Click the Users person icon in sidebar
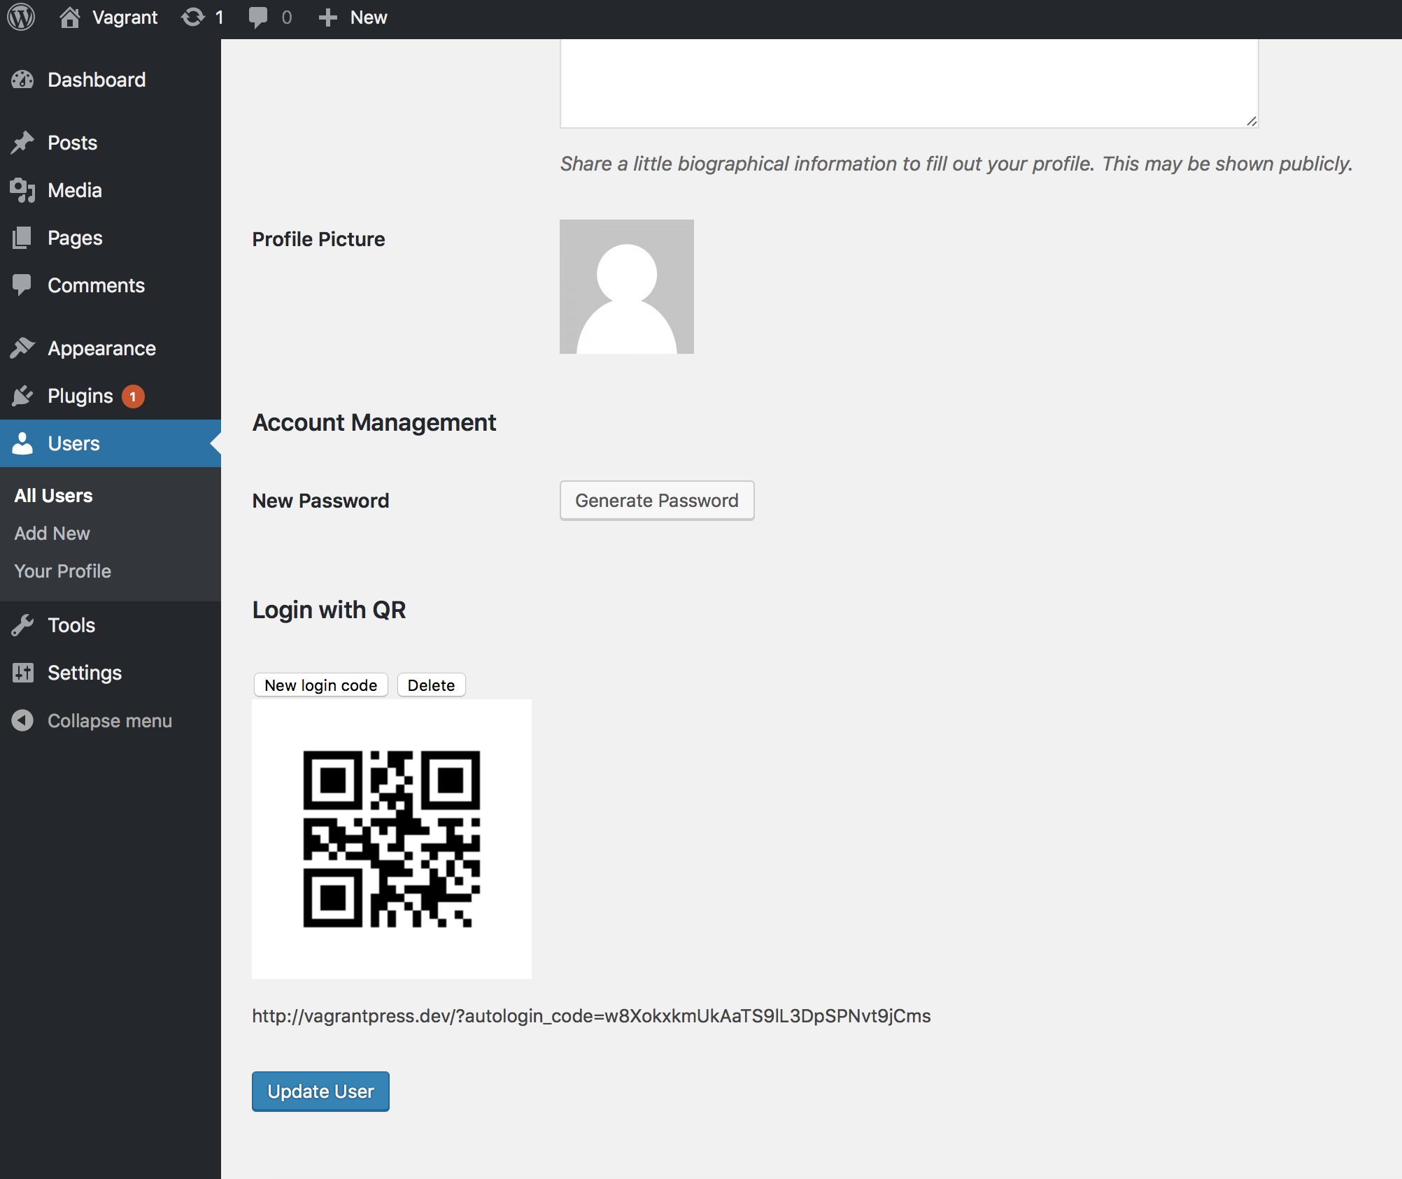Viewport: 1402px width, 1179px height. pos(23,443)
